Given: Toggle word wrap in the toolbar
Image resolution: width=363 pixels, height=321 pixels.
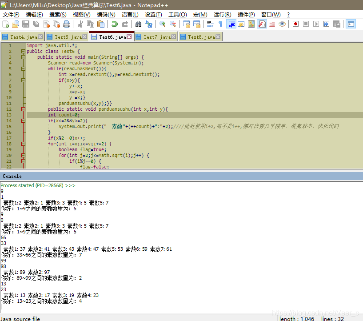Looking at the screenshot, I should 210,24.
